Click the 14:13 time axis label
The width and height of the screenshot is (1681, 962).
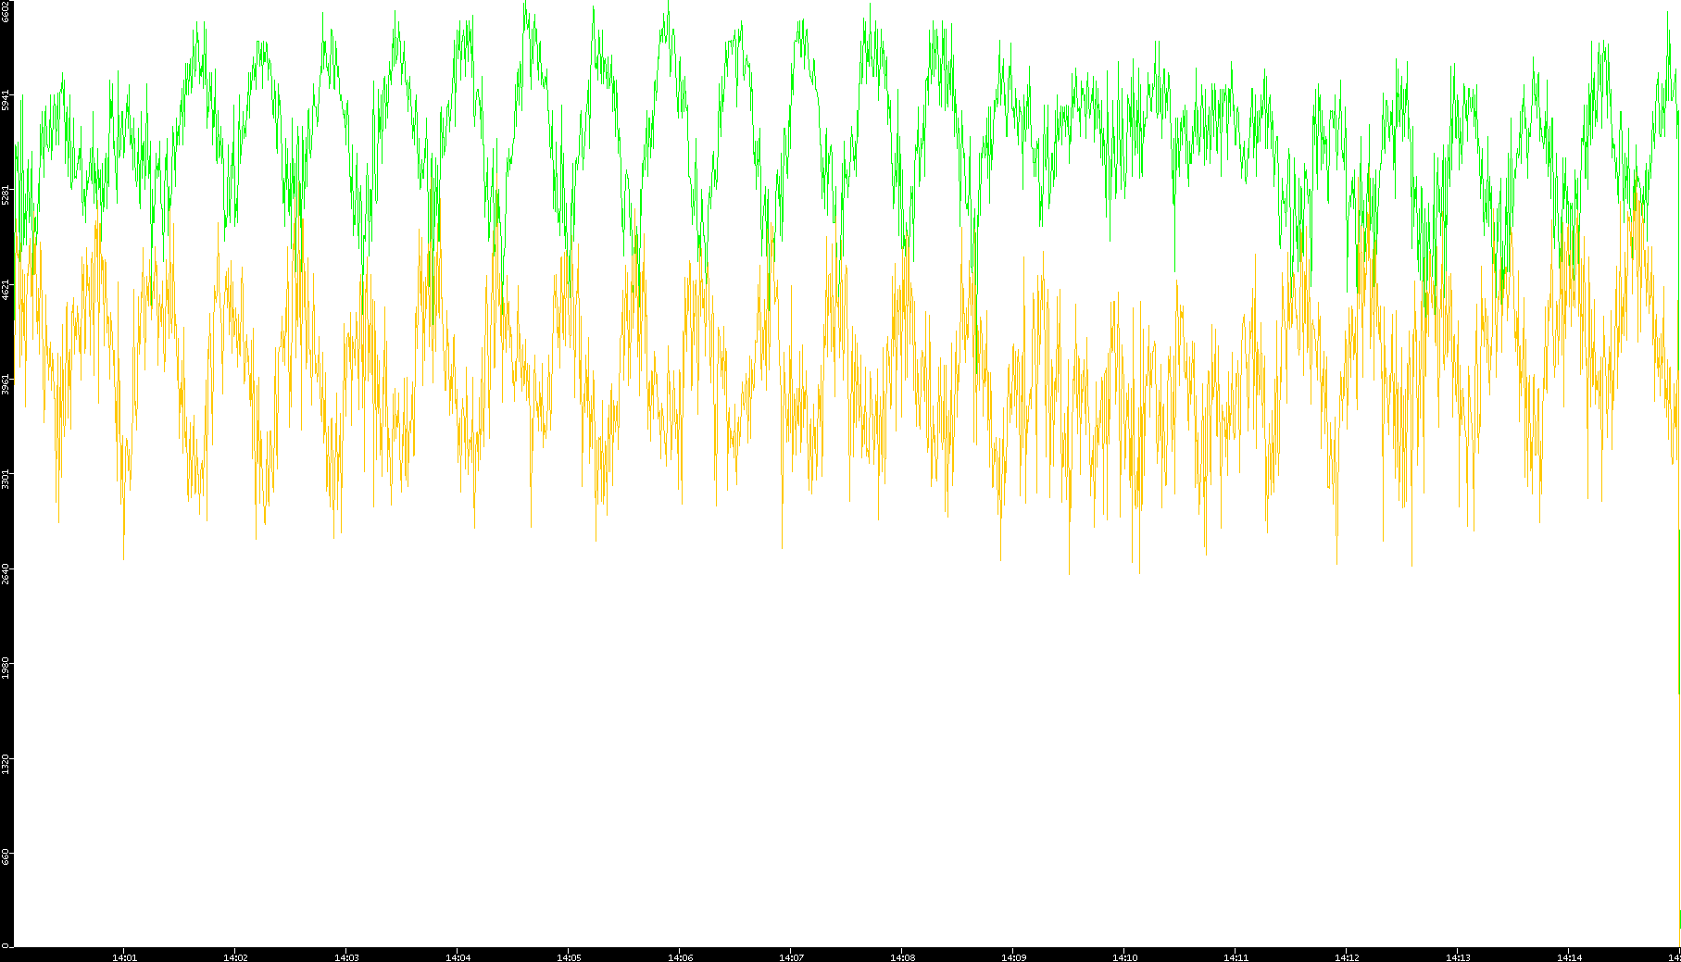1458,957
